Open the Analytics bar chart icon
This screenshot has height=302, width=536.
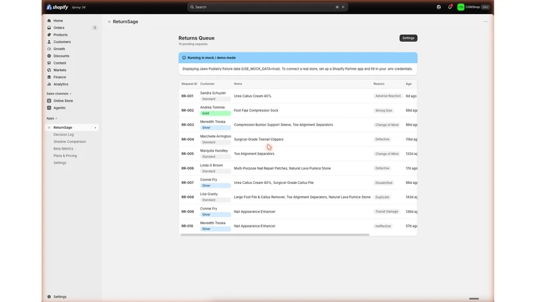pyautogui.click(x=49, y=85)
